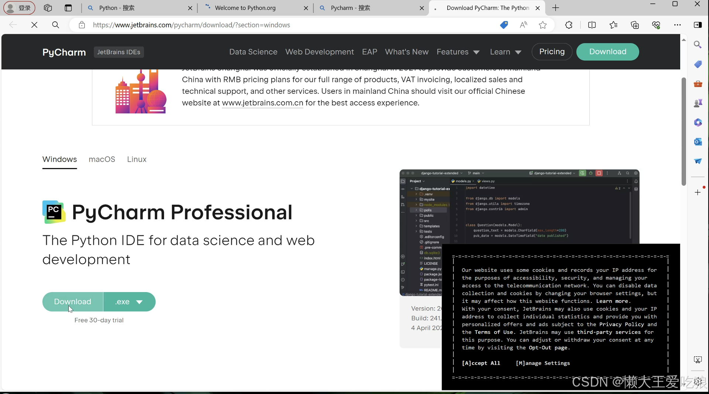Viewport: 709px width, 394px height.
Task: Toggle the Edge sidebar panel icon
Action: (698, 25)
